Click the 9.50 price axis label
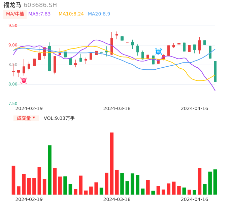 [x=13, y=26]
